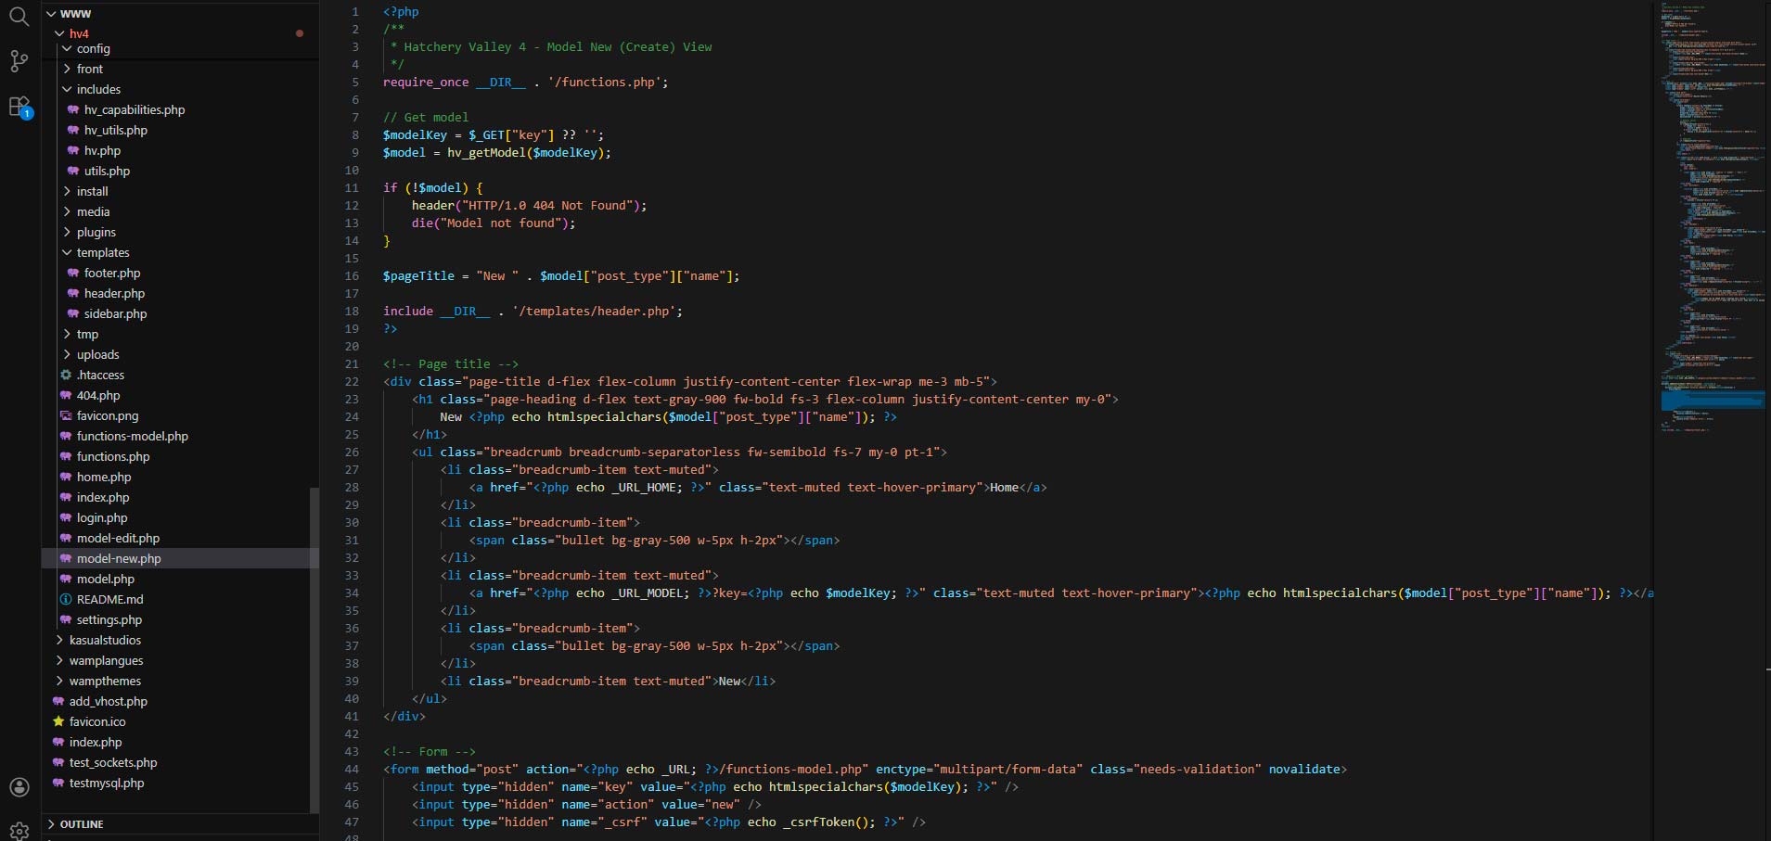Click the Accounts icon in activity bar
The image size is (1771, 841).
point(19,787)
